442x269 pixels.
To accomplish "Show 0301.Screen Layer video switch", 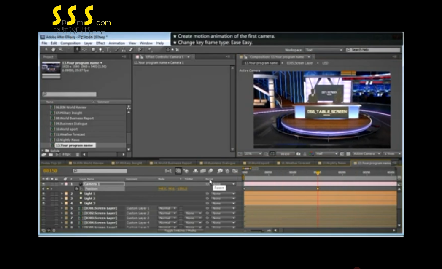I will coord(43,208).
